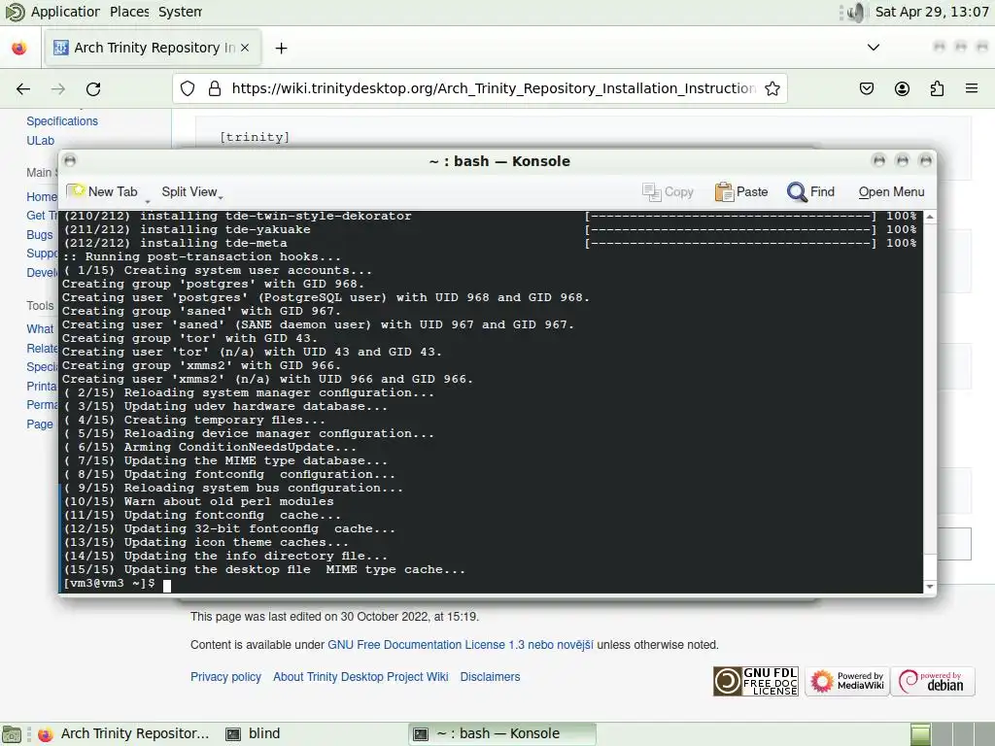Click the Paste button in Konsole toolbar
Image resolution: width=995 pixels, height=746 pixels.
point(741,191)
